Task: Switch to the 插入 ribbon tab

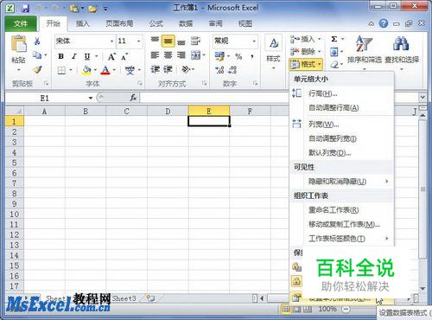Action: tap(83, 23)
